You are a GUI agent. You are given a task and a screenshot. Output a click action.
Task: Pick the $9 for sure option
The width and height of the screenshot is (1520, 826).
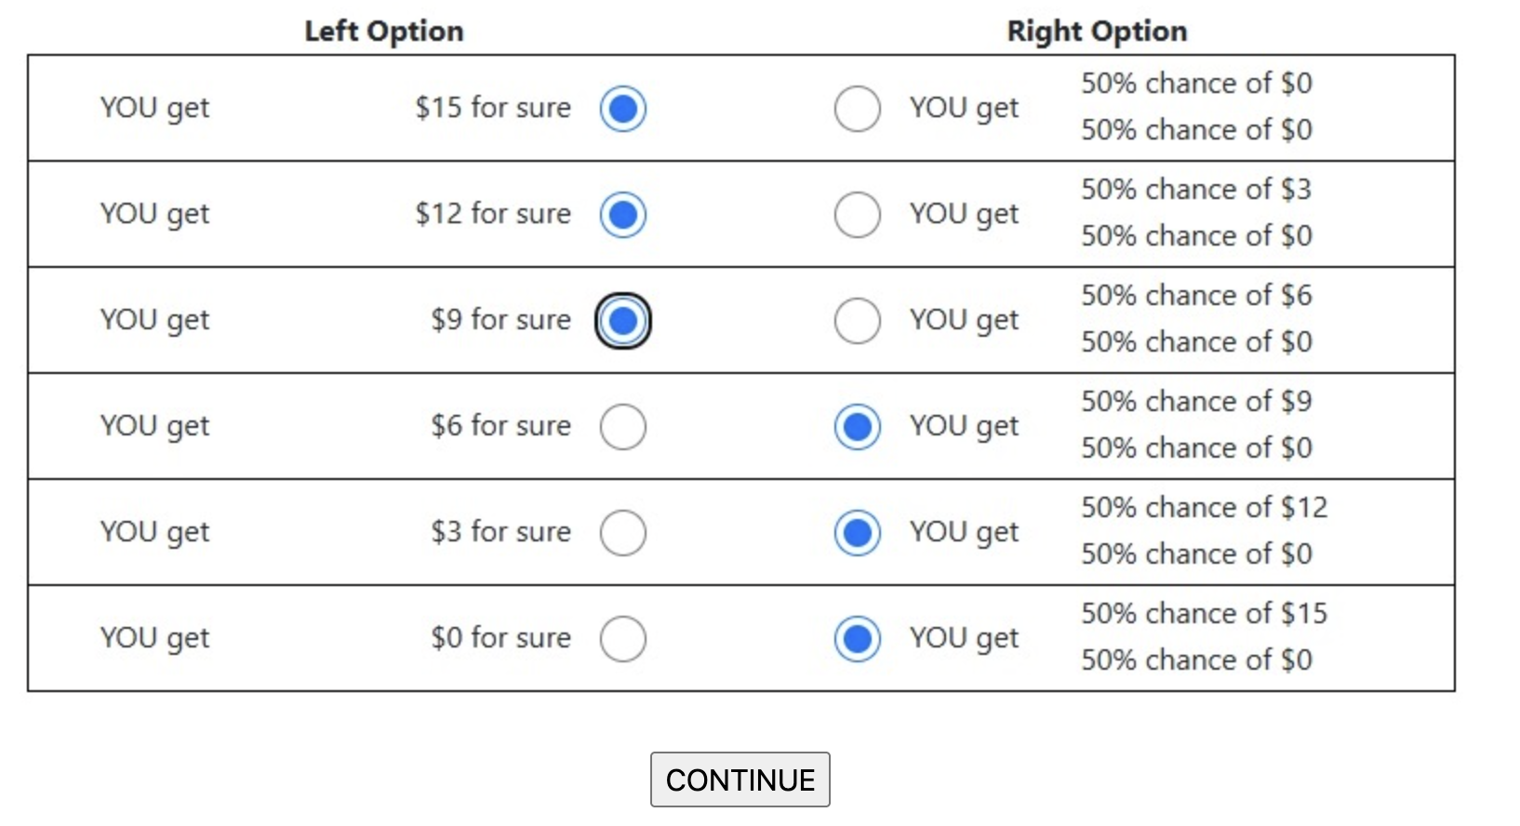(622, 321)
